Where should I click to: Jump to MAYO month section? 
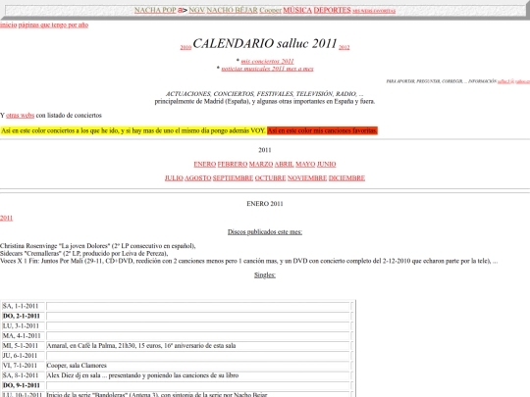(305, 164)
